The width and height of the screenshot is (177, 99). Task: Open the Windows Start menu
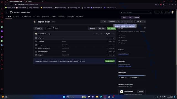64,97
